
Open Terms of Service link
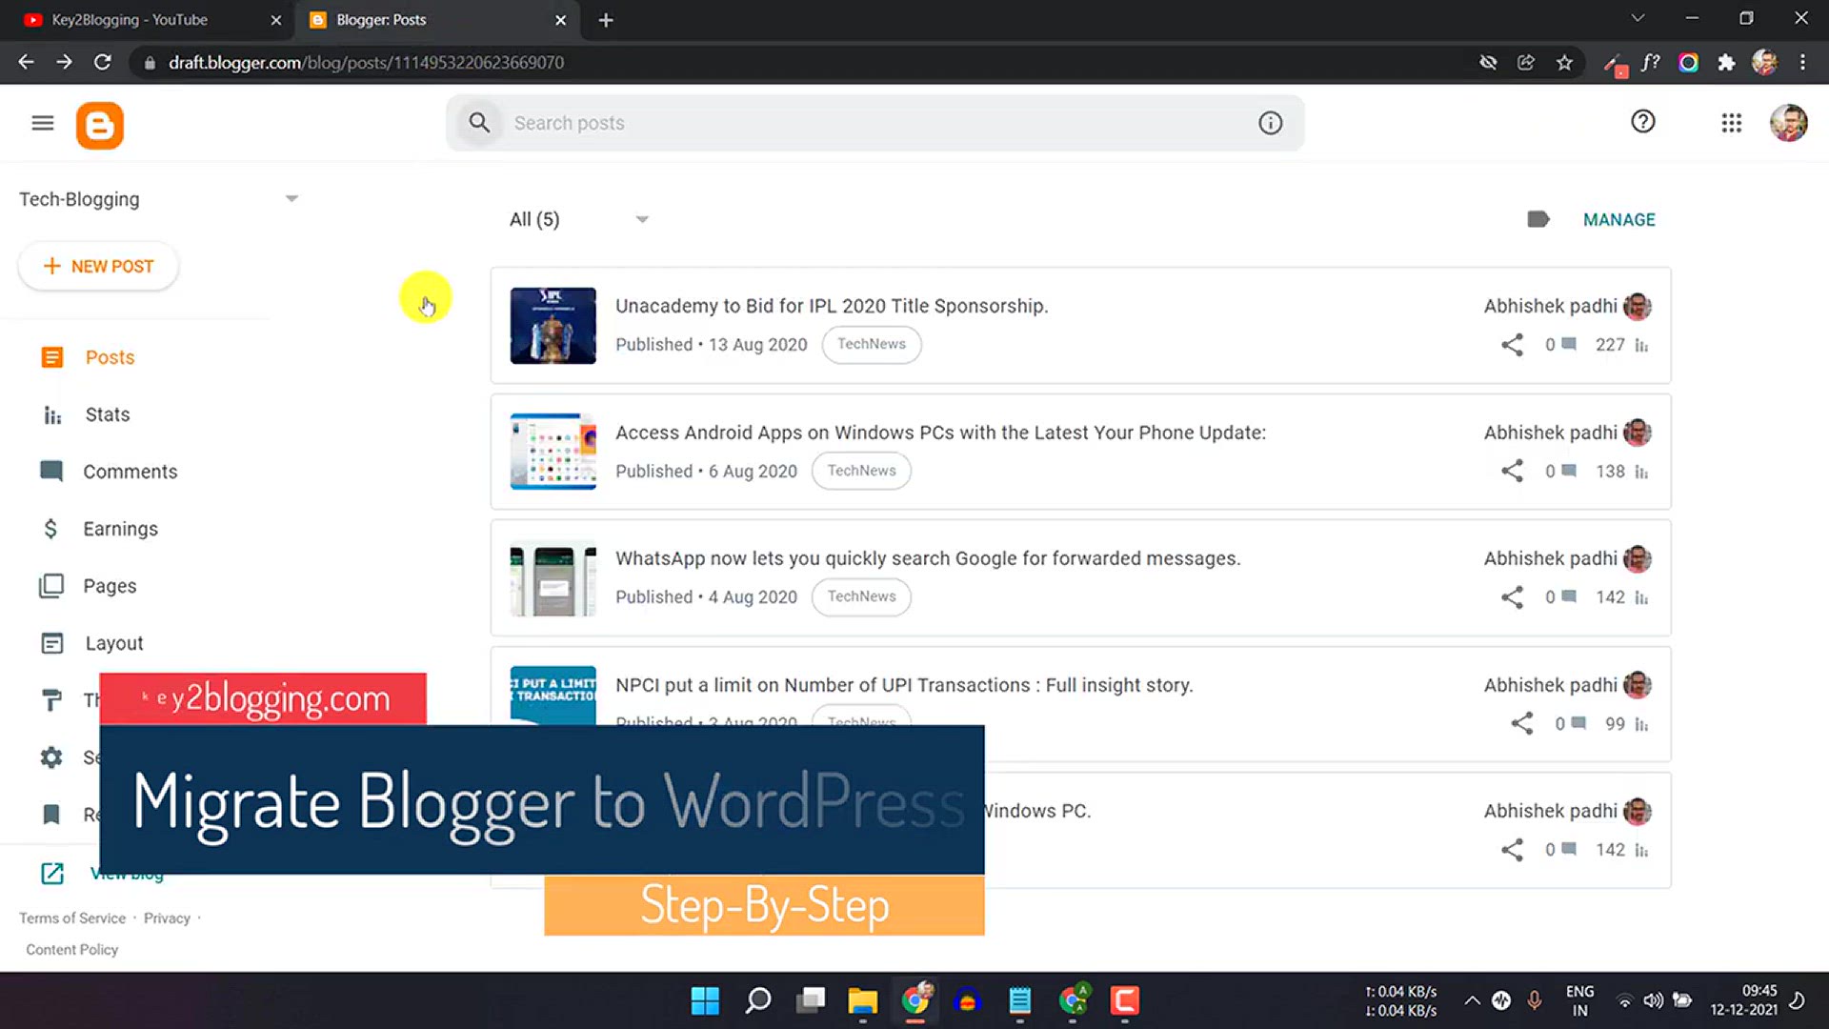coord(72,918)
